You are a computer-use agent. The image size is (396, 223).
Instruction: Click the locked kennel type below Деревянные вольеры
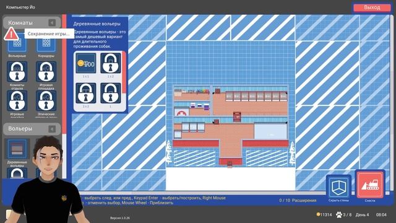point(17,173)
